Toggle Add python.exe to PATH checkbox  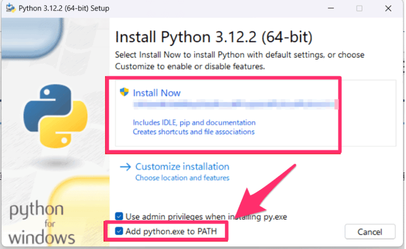point(119,231)
